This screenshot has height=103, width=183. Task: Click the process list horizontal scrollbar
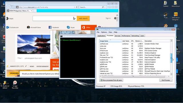(x=133, y=76)
